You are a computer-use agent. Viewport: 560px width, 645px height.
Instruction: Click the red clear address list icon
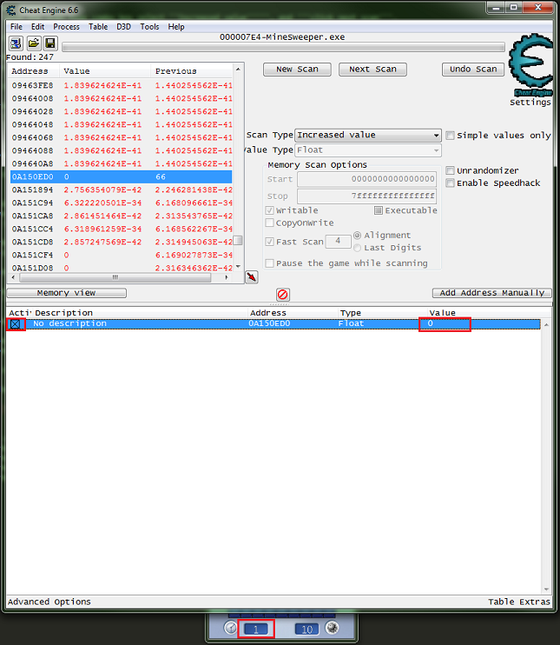pos(283,295)
